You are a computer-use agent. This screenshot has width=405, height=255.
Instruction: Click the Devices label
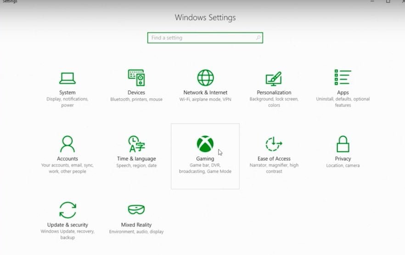tap(136, 92)
